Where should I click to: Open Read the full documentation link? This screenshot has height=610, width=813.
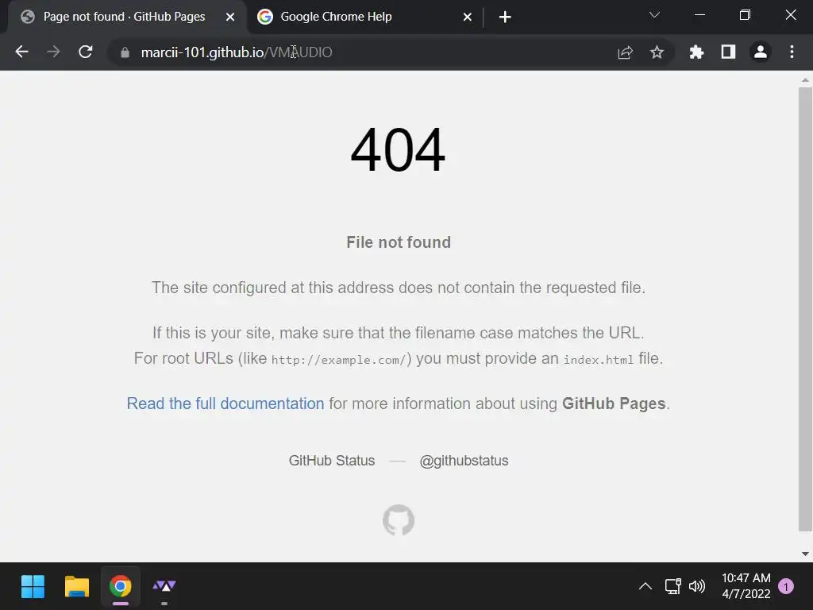[225, 403]
